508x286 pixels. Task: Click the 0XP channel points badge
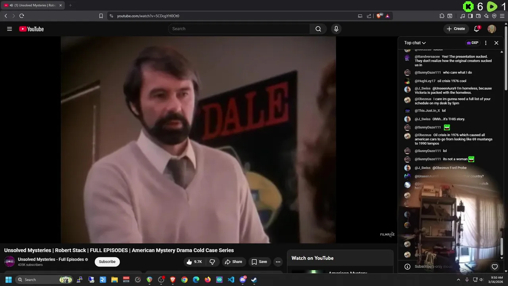472,43
